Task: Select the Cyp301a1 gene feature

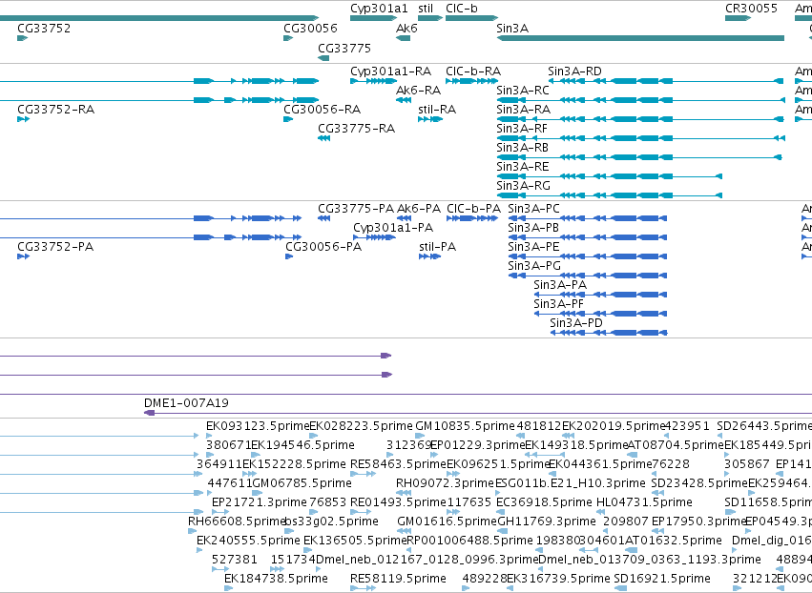Action: tap(373, 18)
